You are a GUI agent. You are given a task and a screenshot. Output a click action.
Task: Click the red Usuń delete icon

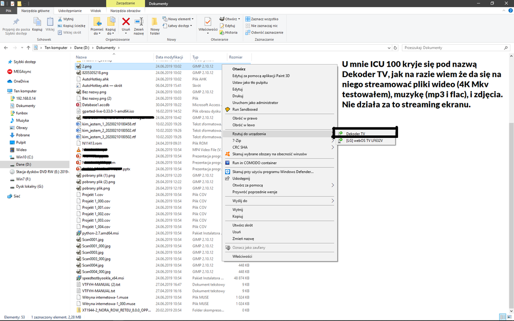click(x=126, y=22)
